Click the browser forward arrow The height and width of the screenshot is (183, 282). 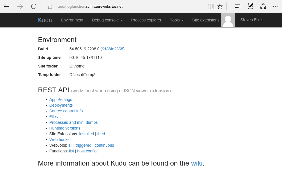20,7
